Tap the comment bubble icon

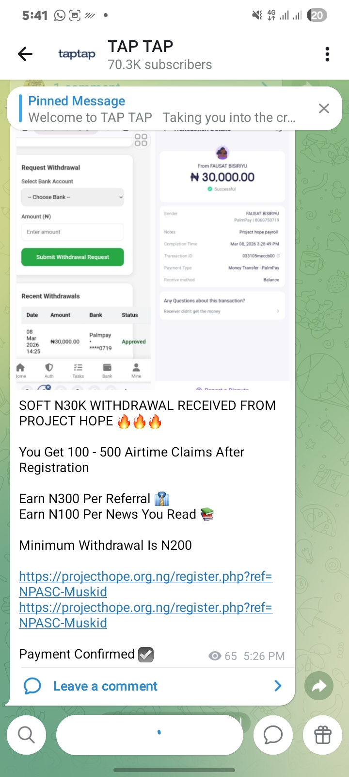tap(32, 686)
